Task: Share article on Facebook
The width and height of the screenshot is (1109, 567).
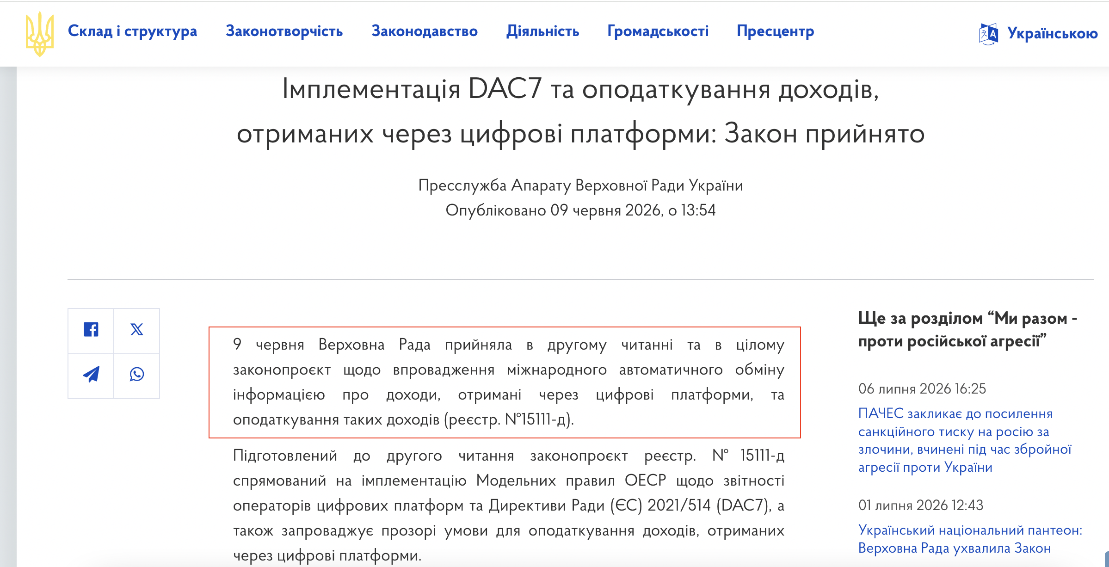Action: 91,330
